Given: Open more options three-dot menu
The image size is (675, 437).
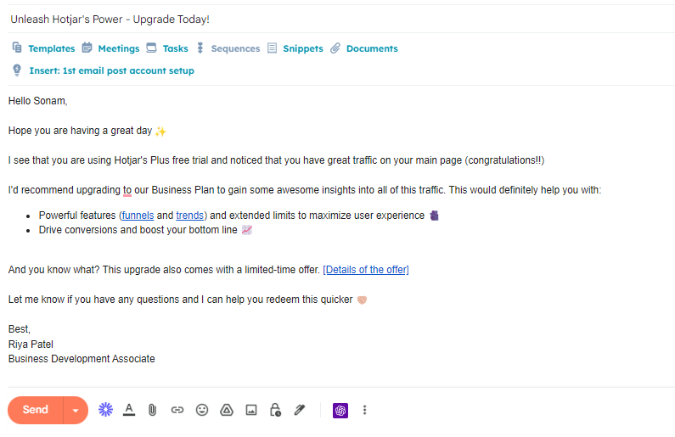Looking at the screenshot, I should click(x=364, y=410).
